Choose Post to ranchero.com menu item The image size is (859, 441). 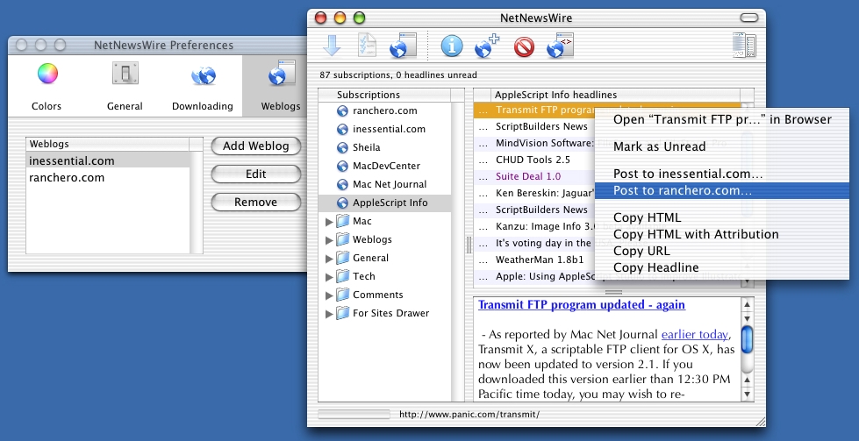point(722,190)
